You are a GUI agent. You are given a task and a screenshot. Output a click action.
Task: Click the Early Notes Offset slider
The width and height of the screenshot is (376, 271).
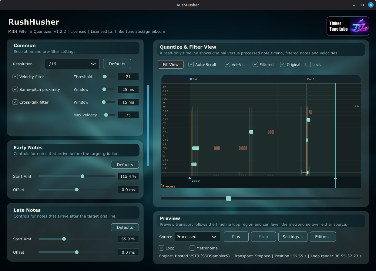77,190
